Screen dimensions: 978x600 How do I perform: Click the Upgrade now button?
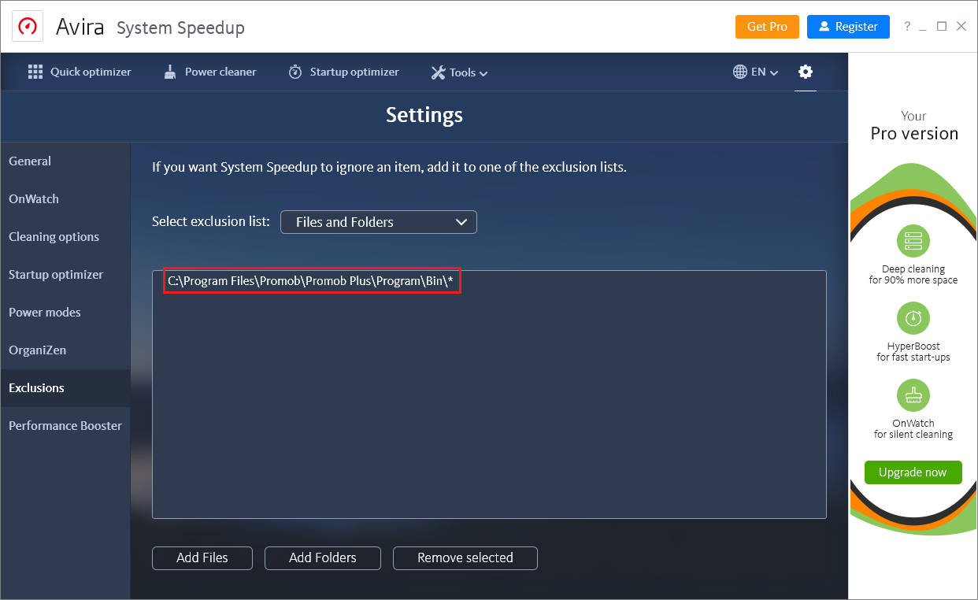click(x=913, y=472)
